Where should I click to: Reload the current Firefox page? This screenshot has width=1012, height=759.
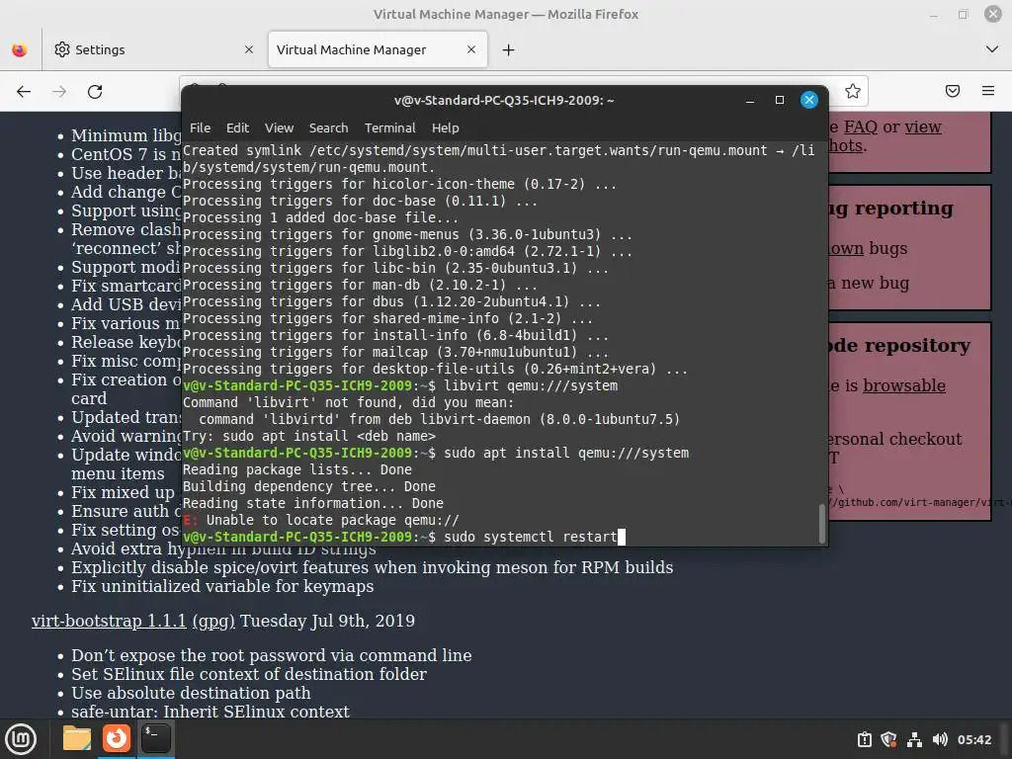tap(95, 92)
